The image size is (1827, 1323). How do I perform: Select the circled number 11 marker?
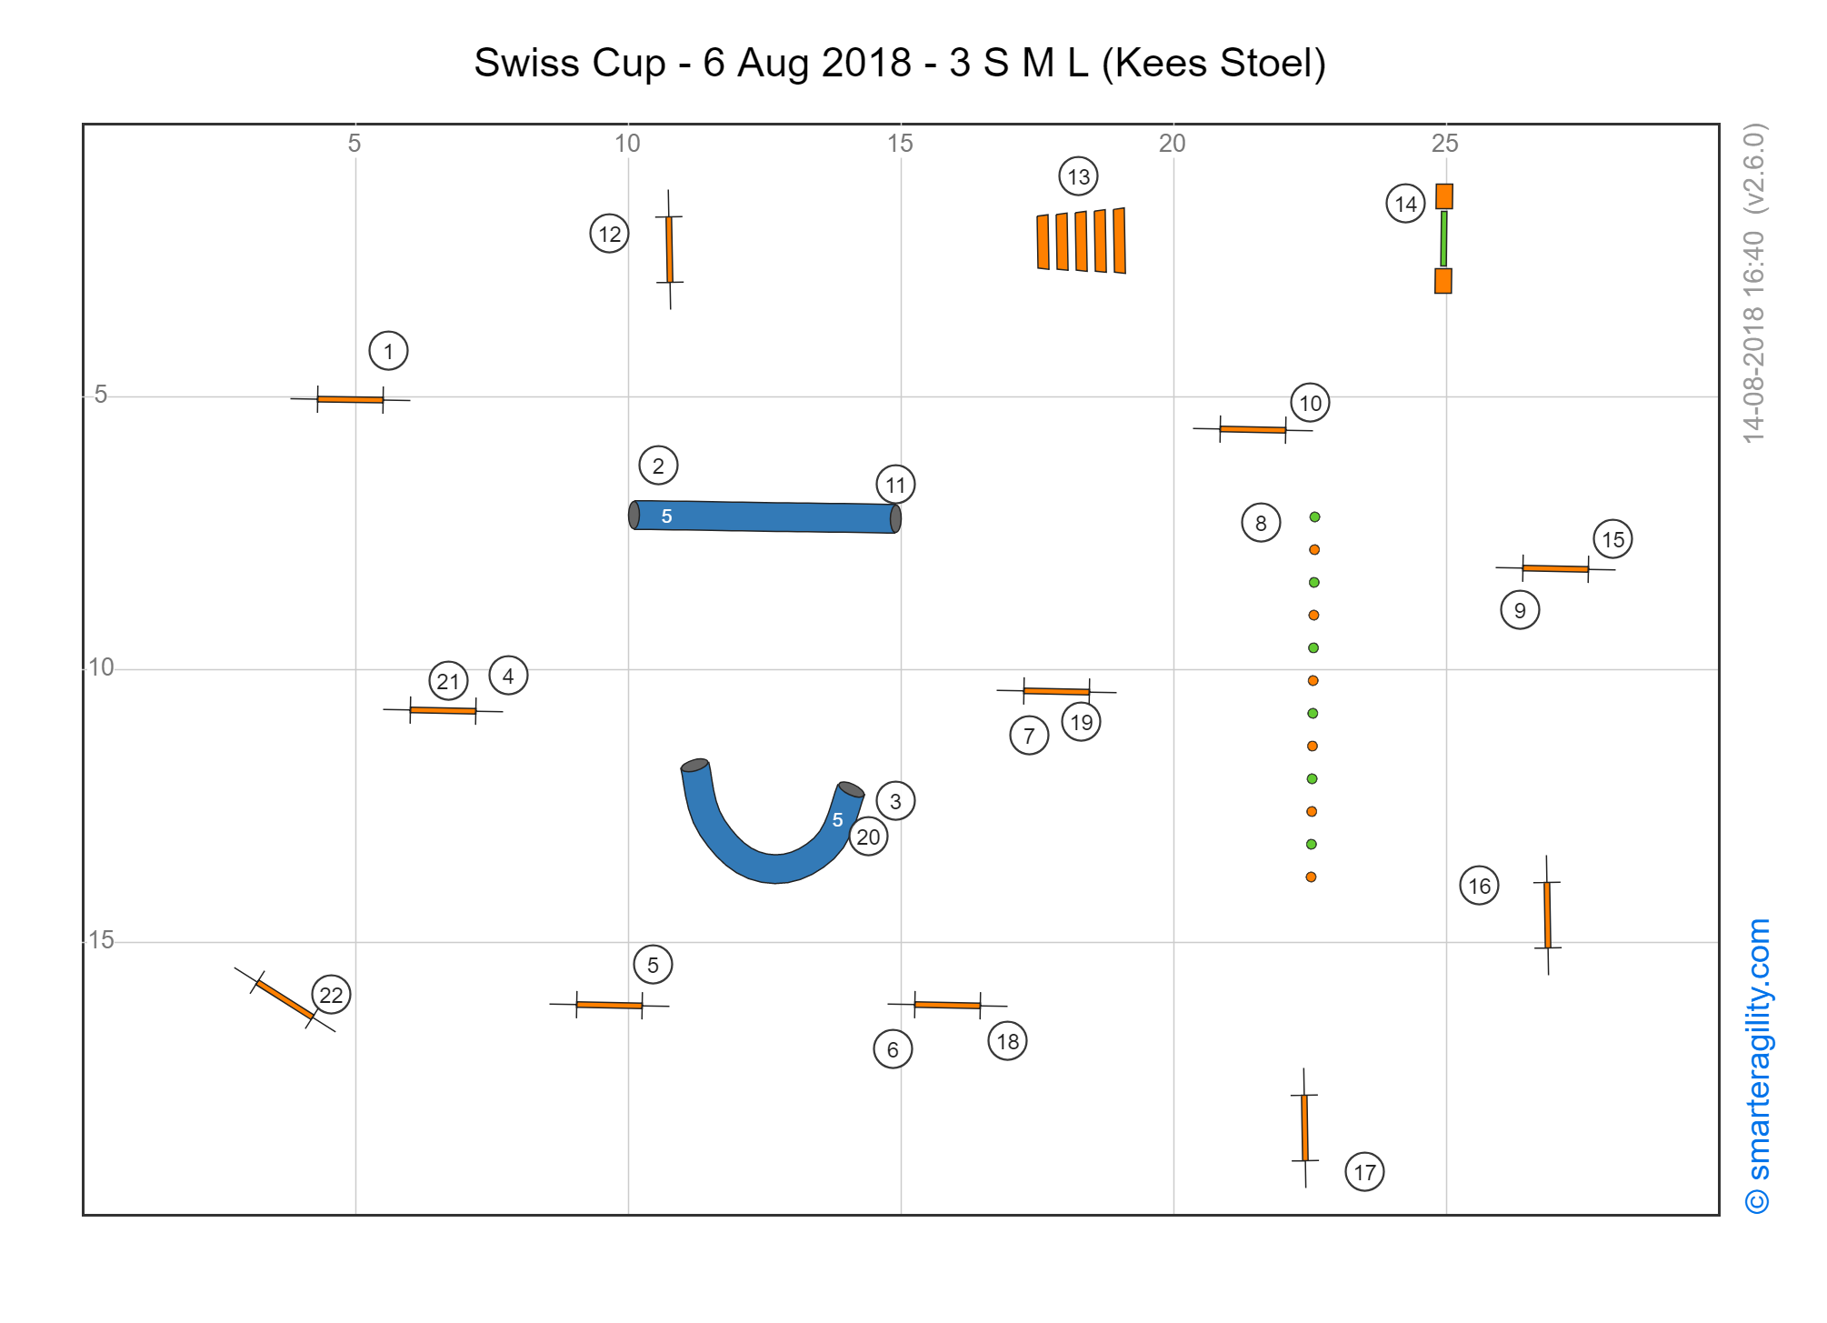pos(895,485)
